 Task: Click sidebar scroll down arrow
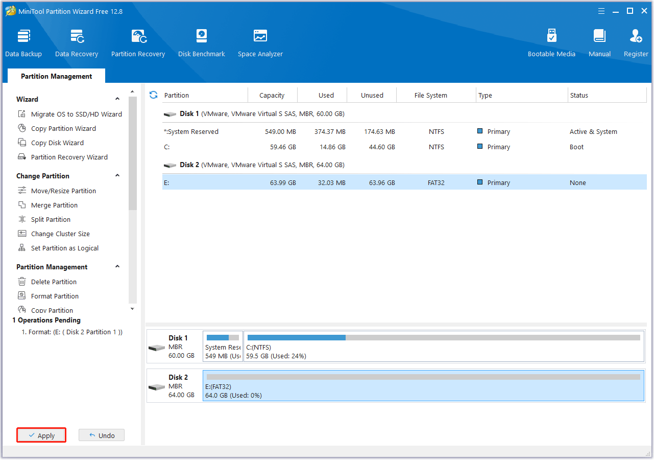coord(133,309)
